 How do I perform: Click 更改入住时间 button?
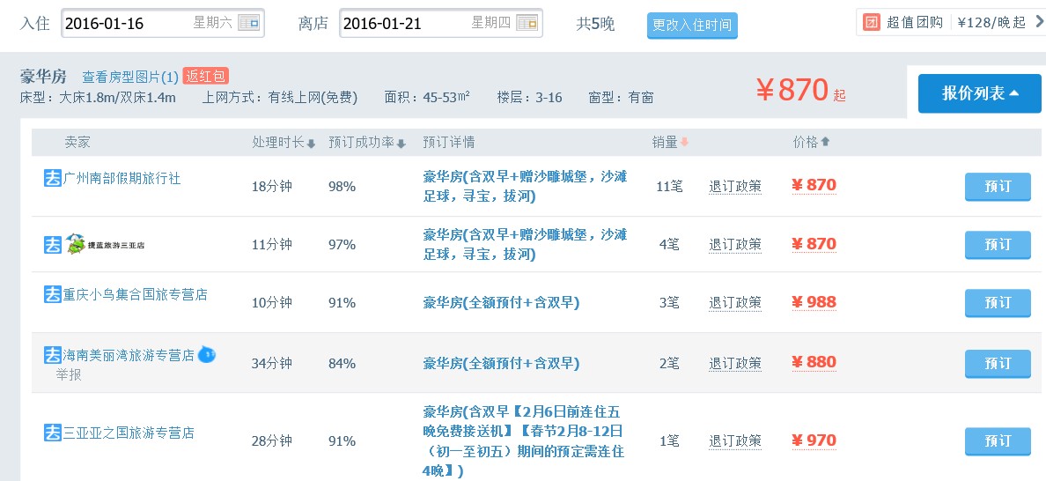pyautogui.click(x=692, y=26)
